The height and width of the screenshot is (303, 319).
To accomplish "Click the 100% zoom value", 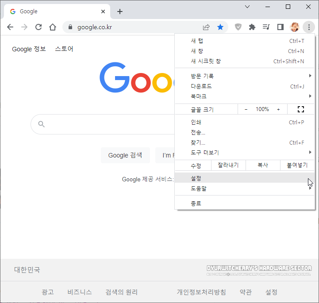I will pos(262,109).
